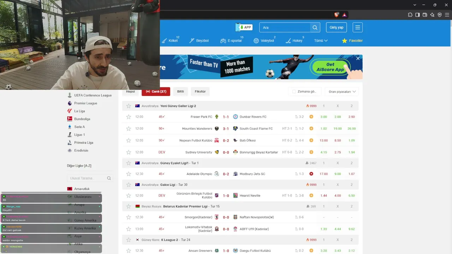Open La Liga league link
The width and height of the screenshot is (452, 254).
click(x=79, y=111)
